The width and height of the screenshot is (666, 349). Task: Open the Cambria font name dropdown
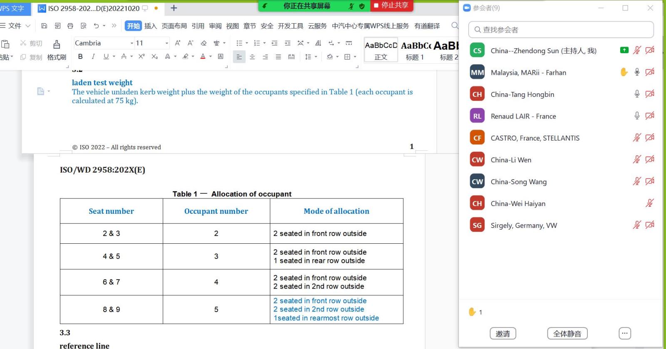click(x=132, y=43)
